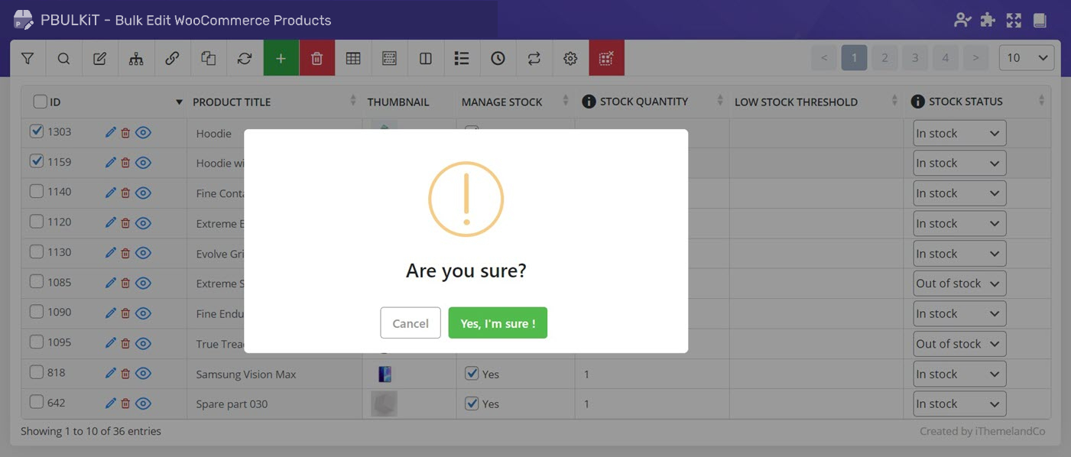Click the delete trash icon for product 1085
1071x457 pixels.
click(x=125, y=283)
